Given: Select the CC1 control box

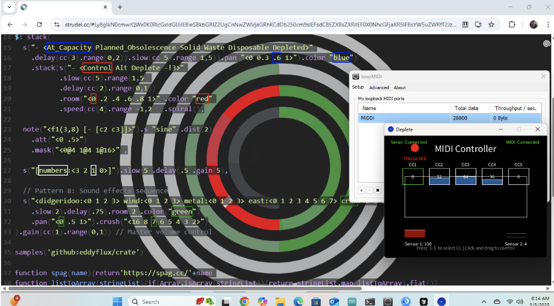Looking at the screenshot, I should pos(412,177).
